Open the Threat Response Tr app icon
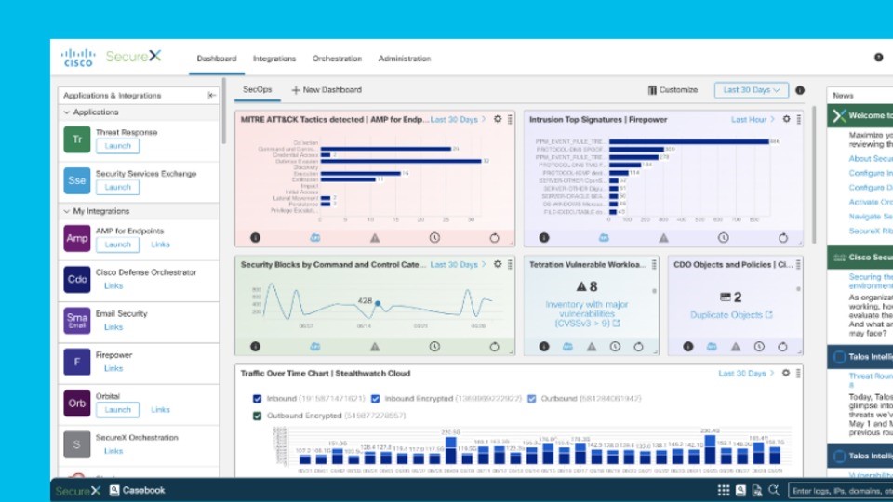This screenshot has height=502, width=893. click(77, 139)
